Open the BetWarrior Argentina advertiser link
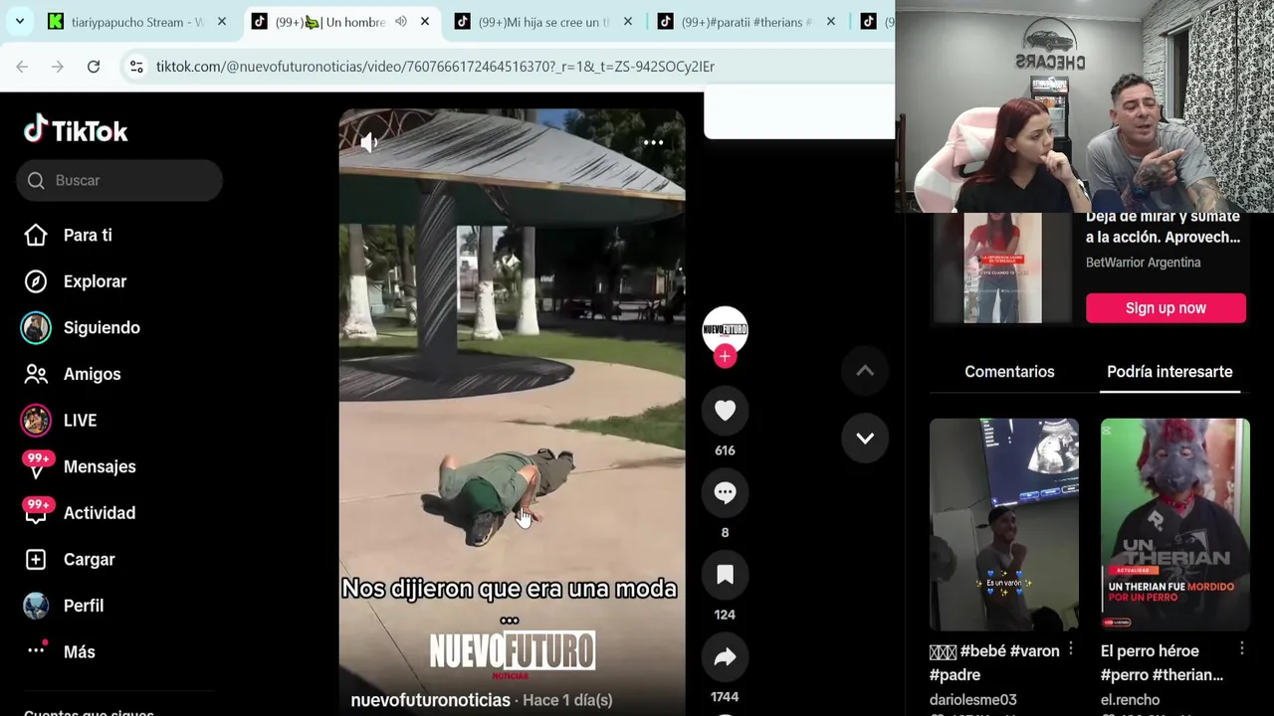Screen dimensions: 1274x716 (x=1143, y=263)
